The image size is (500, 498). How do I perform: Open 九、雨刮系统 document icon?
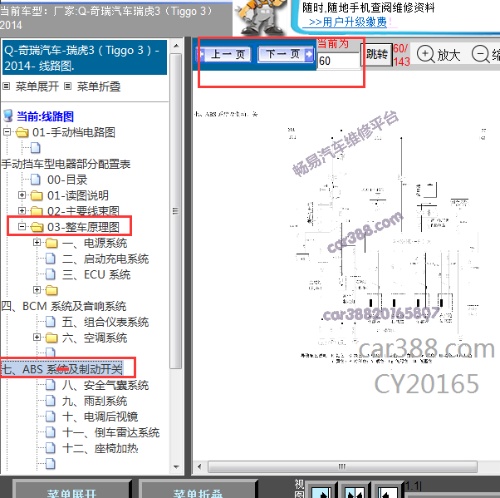(x=51, y=401)
